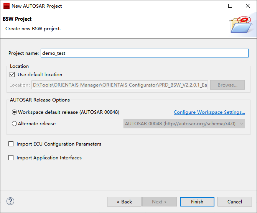Enable Import ECU Configuration Parameters

point(11,144)
